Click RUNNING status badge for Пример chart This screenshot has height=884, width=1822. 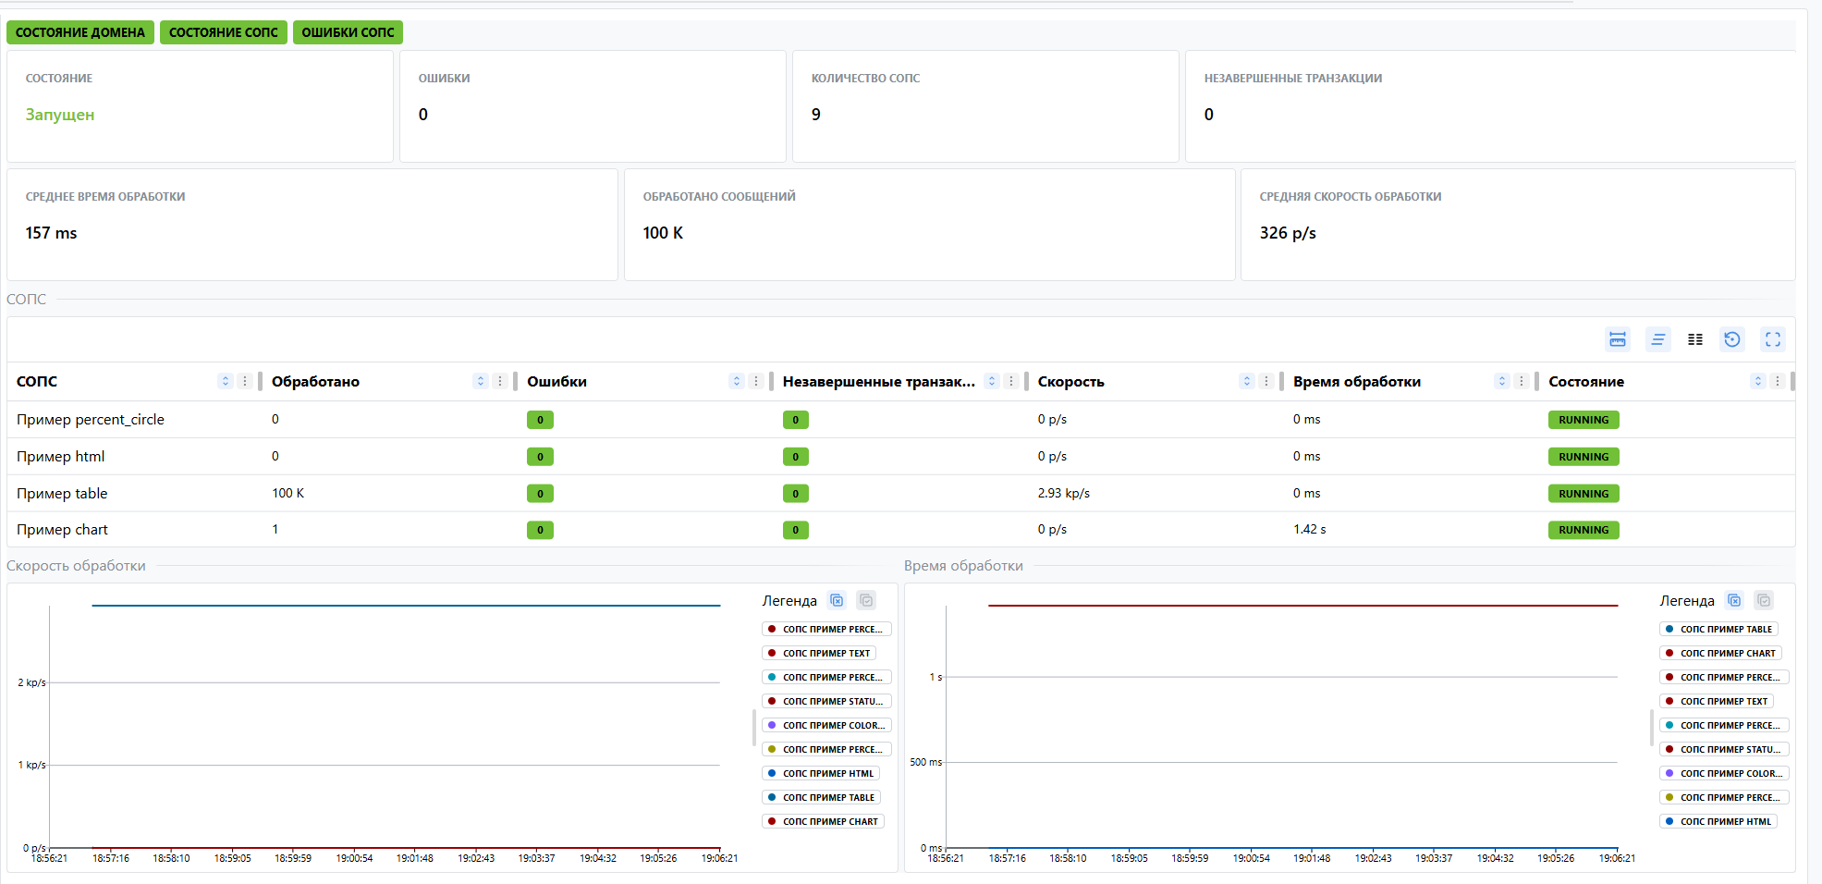(x=1583, y=530)
